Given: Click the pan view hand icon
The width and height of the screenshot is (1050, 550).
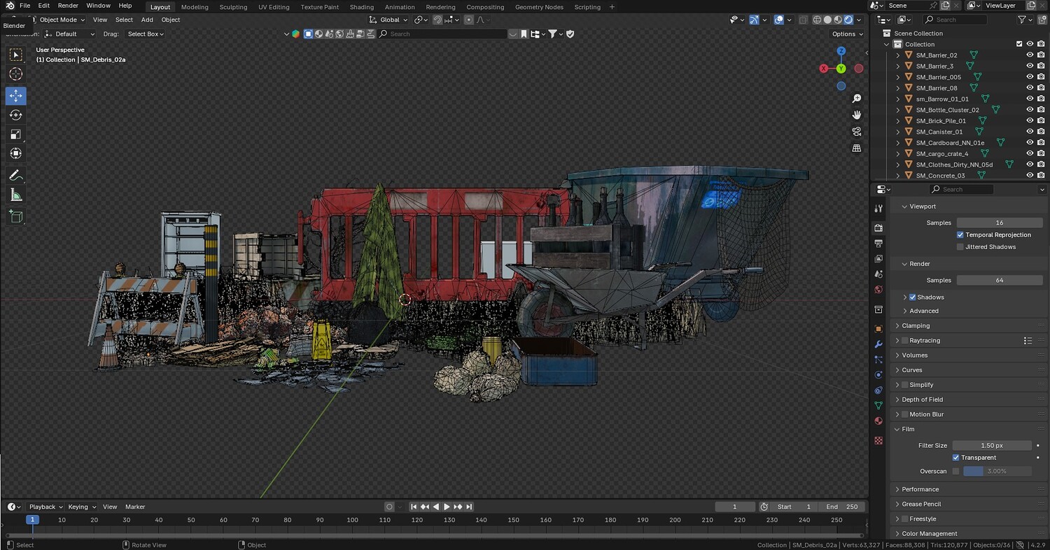Looking at the screenshot, I should [857, 115].
